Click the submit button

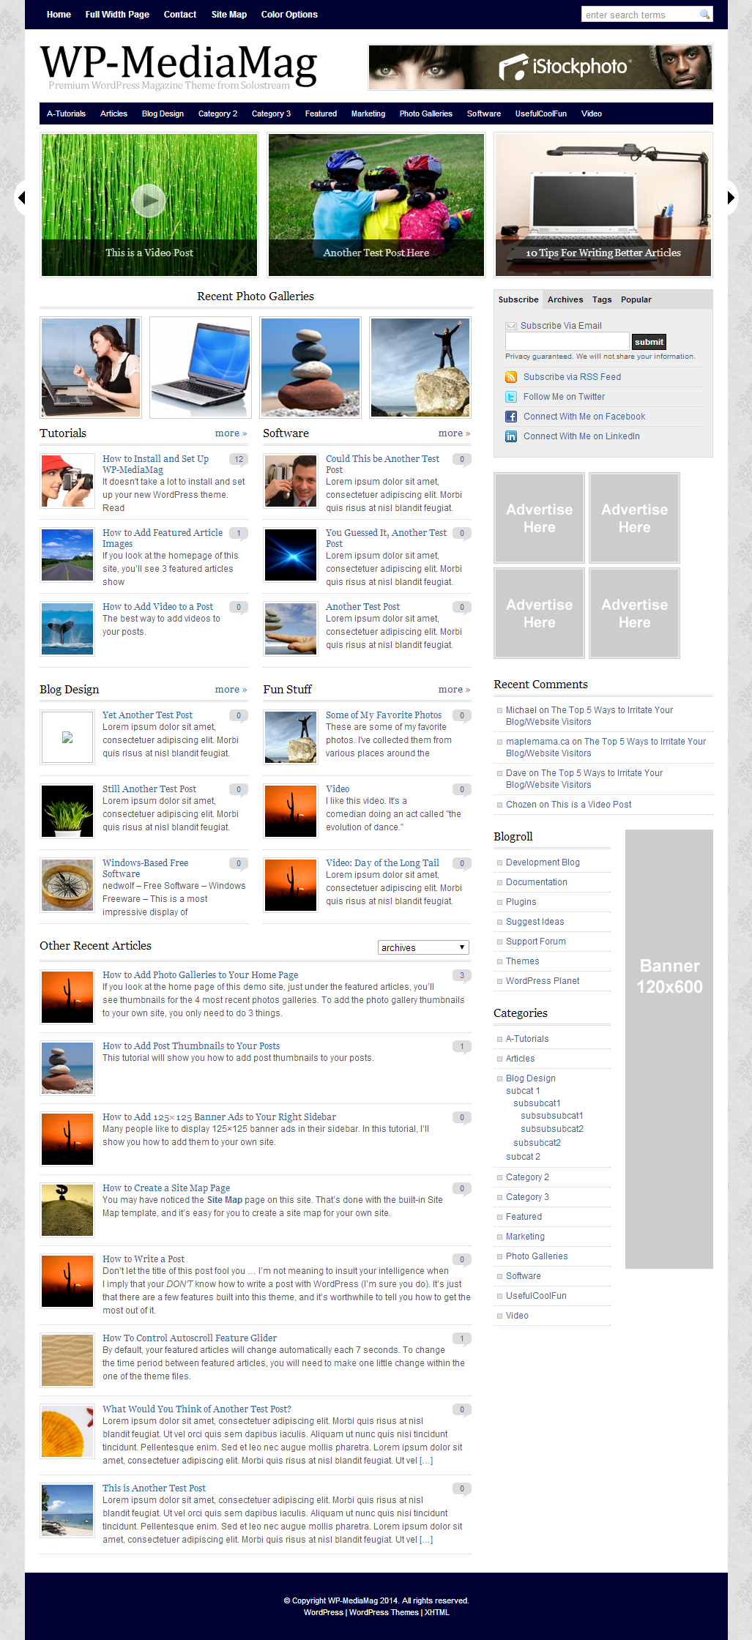[649, 342]
